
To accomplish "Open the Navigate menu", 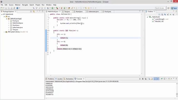I will pos(25,5).
